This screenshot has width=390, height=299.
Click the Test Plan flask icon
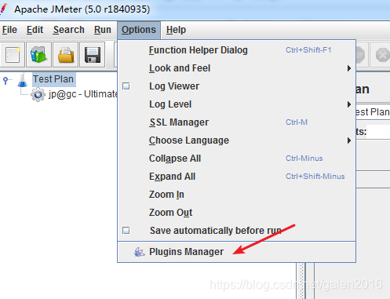pos(23,80)
